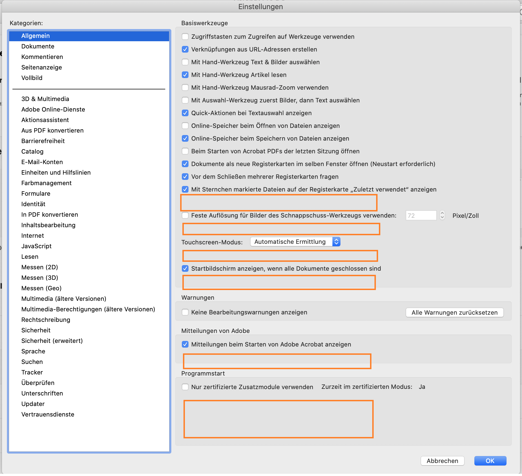The width and height of the screenshot is (522, 476).
Task: Disable Quick-Aktionen bei Textauswahl anzeigen
Action: pyautogui.click(x=185, y=113)
